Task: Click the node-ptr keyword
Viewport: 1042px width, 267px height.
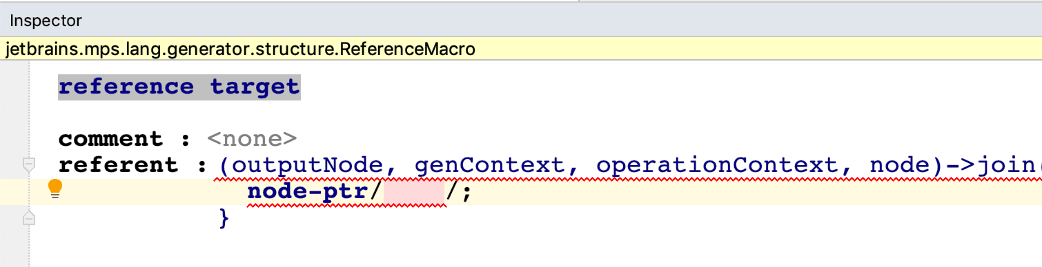Action: pyautogui.click(x=308, y=192)
